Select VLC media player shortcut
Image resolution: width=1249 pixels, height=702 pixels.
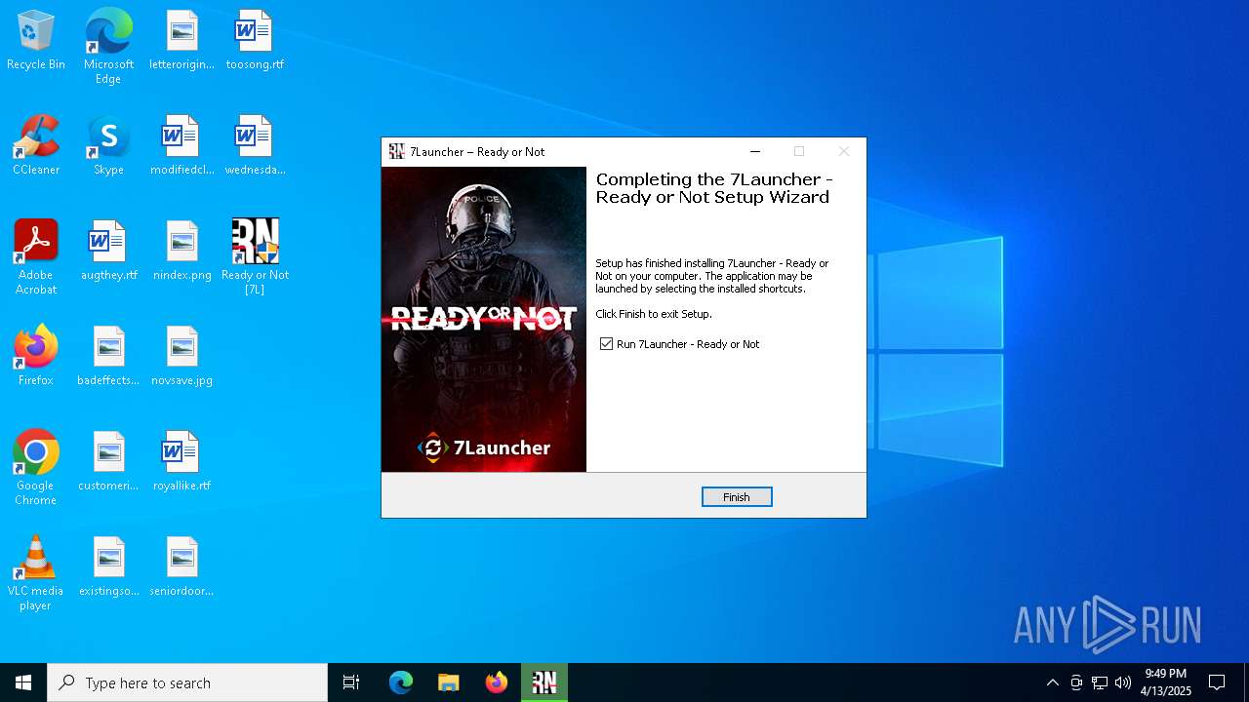pos(36,573)
